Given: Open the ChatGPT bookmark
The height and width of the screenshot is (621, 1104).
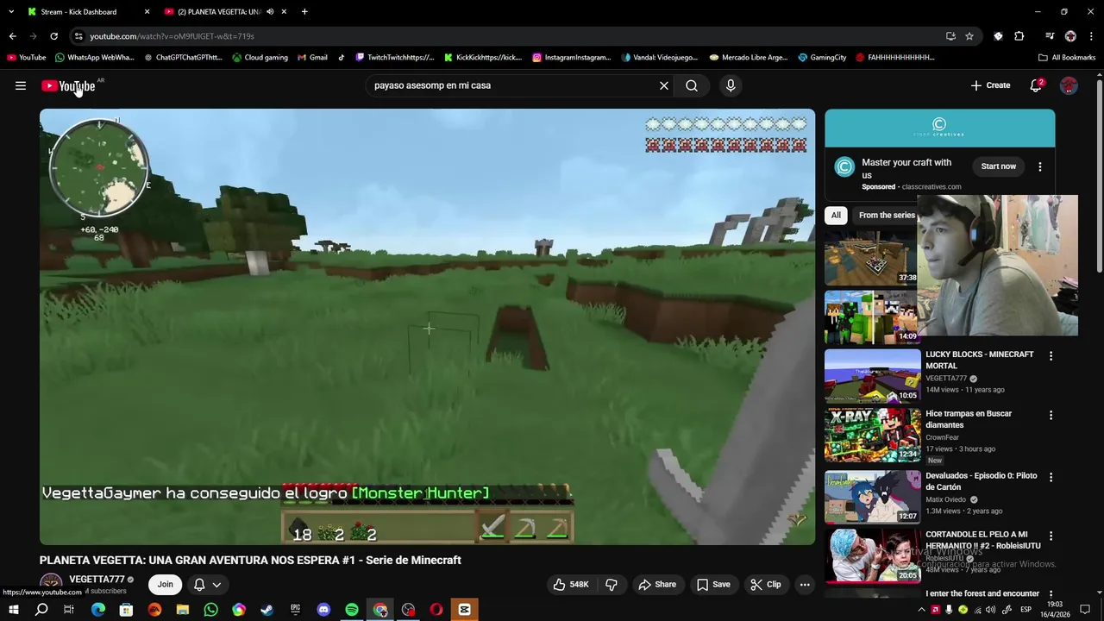Looking at the screenshot, I should click(x=183, y=58).
